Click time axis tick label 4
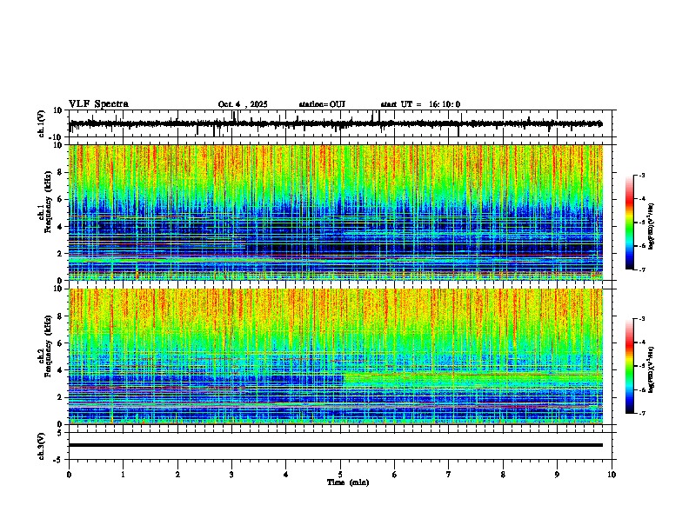689x532 pixels. click(286, 475)
